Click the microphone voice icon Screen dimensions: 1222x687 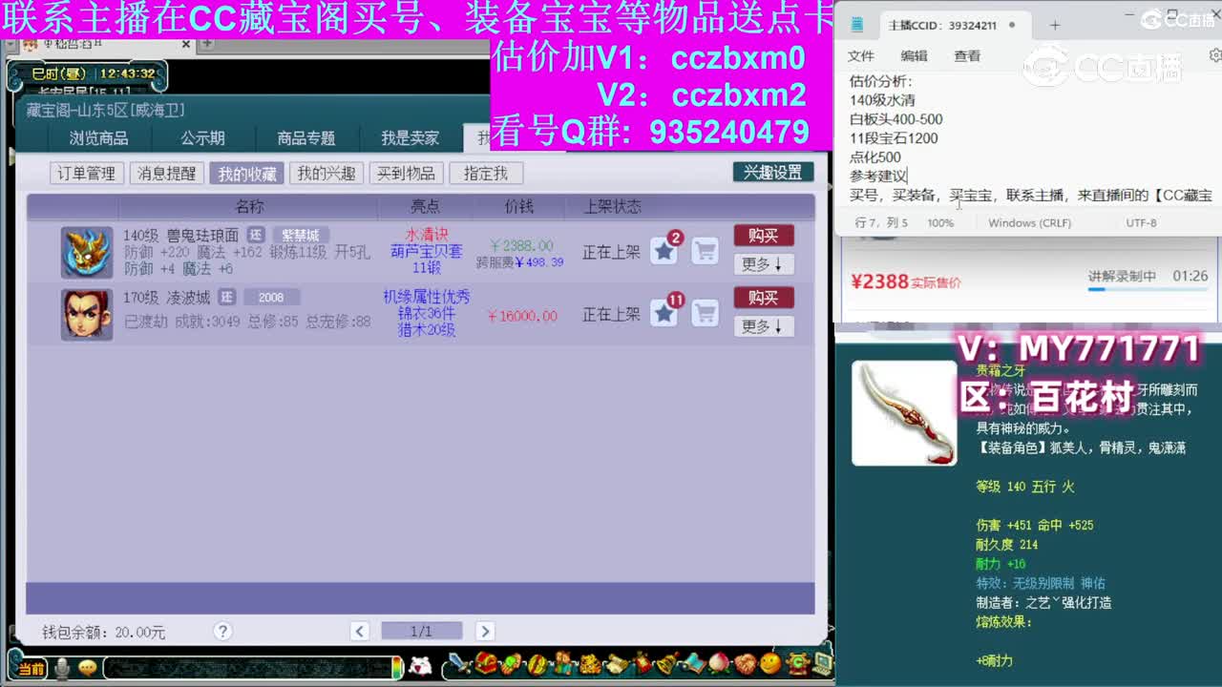coord(62,668)
